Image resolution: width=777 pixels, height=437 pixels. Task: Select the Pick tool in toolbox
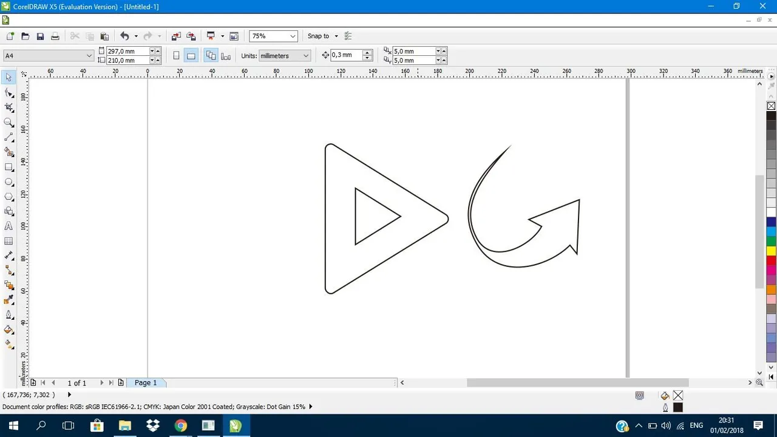[x=8, y=78]
